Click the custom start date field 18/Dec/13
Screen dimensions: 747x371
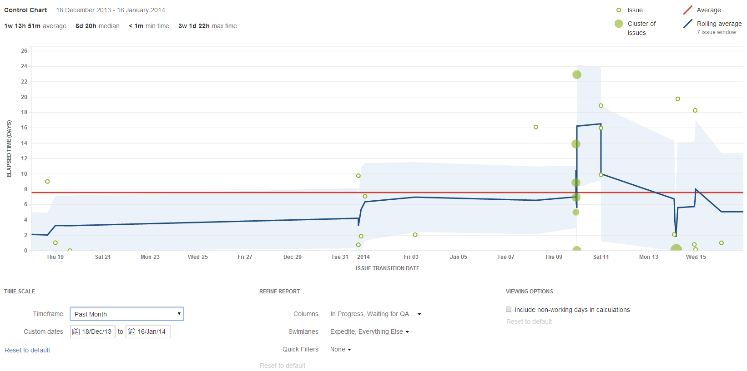(x=96, y=332)
